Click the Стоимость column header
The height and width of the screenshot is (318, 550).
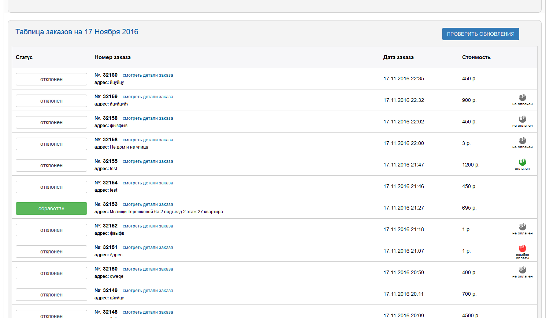476,57
